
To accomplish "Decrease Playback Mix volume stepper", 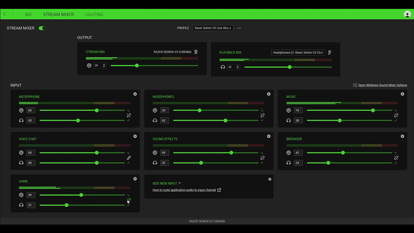I will click(x=238, y=68).
